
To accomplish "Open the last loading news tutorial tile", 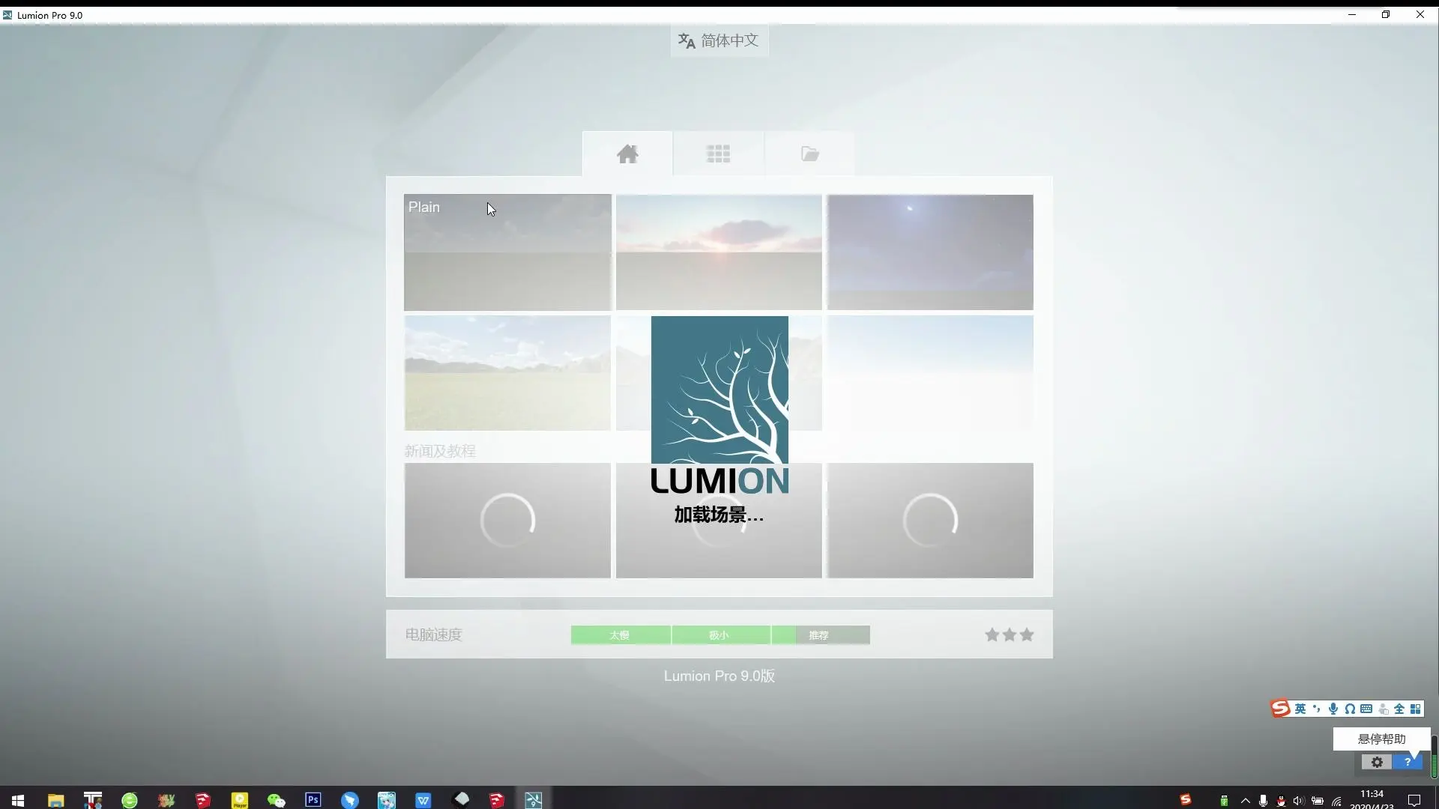I will pyautogui.click(x=930, y=521).
